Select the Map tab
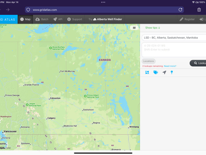Viewport: 206px width, 155px height. point(25,19)
